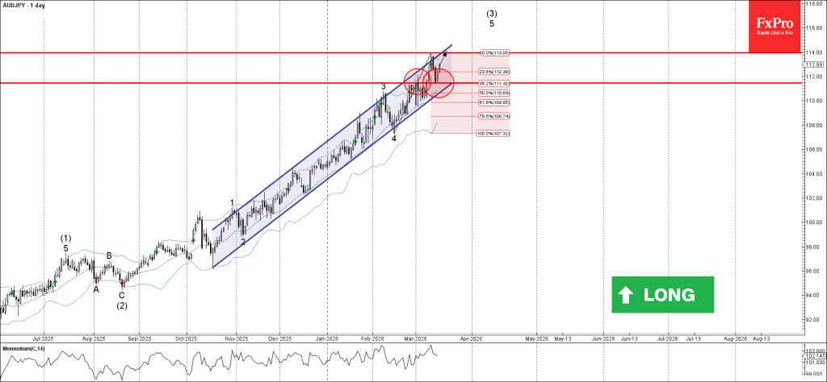The width and height of the screenshot is (827, 382).
Task: Click the wave label A near Aug-2025
Action: (x=97, y=289)
